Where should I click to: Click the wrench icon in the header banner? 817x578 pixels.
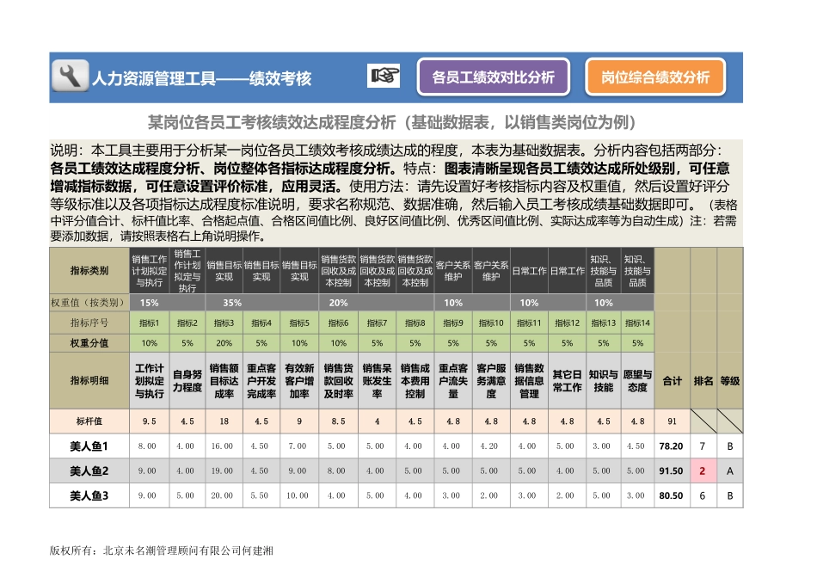click(70, 76)
